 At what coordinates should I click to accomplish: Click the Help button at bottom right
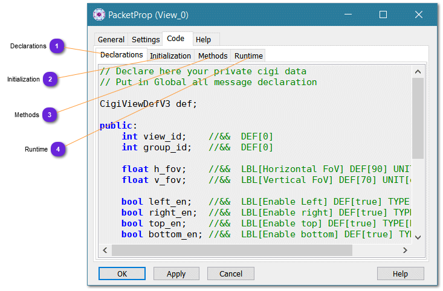[400, 273]
